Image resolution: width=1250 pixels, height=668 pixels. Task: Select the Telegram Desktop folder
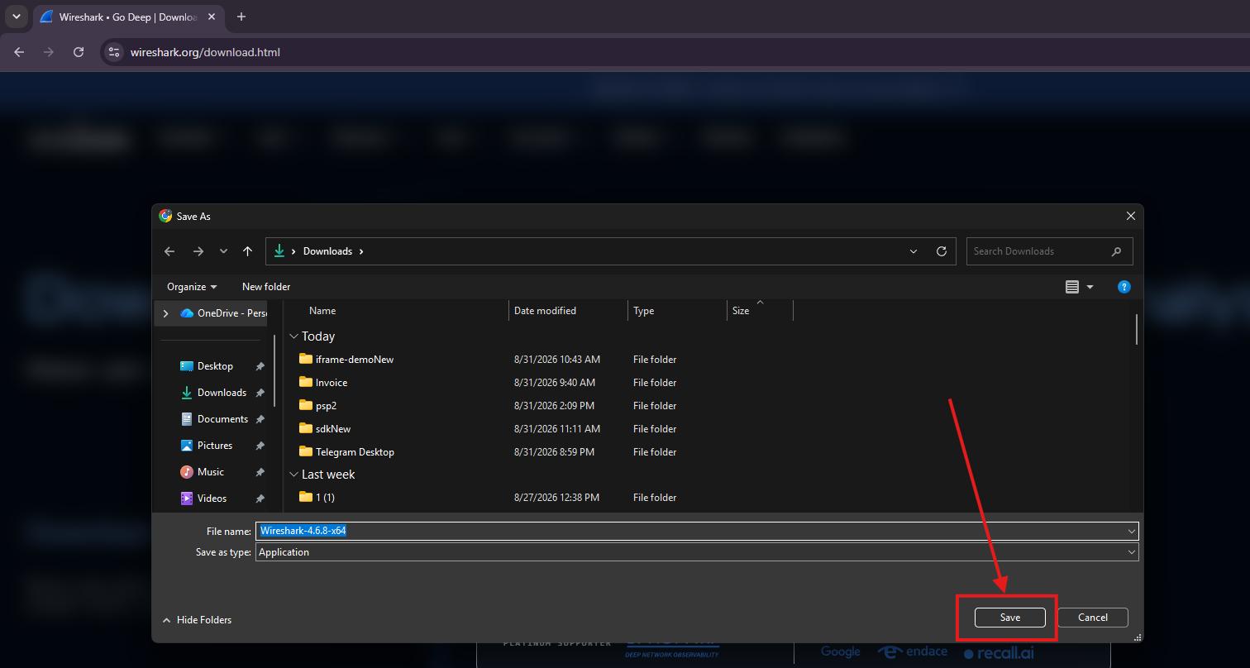[355, 452]
